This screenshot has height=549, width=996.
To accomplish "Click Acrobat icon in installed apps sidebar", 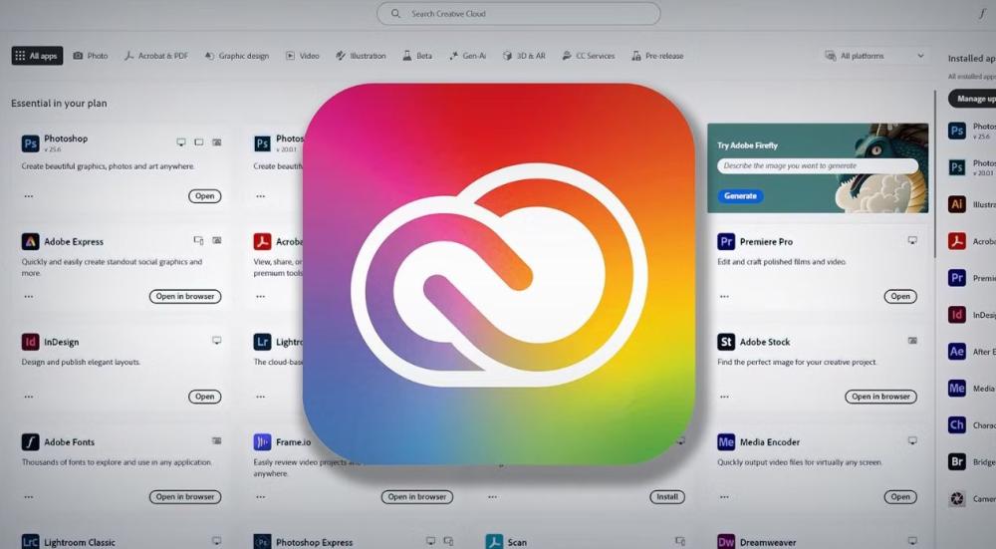I will click(x=956, y=241).
